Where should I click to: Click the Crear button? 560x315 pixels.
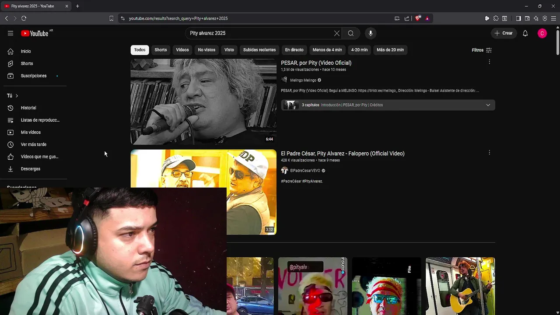coord(504,33)
